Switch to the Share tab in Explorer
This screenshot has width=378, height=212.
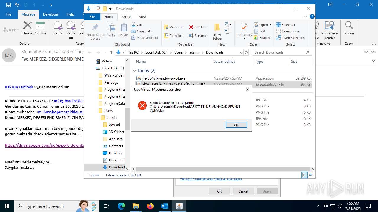coord(126,17)
